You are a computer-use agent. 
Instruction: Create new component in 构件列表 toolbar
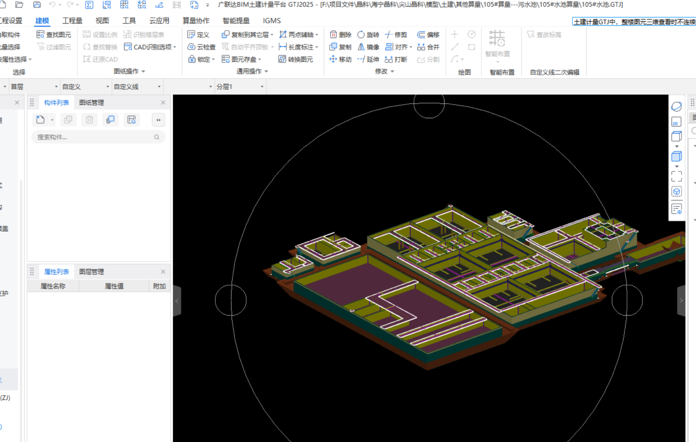[x=40, y=120]
